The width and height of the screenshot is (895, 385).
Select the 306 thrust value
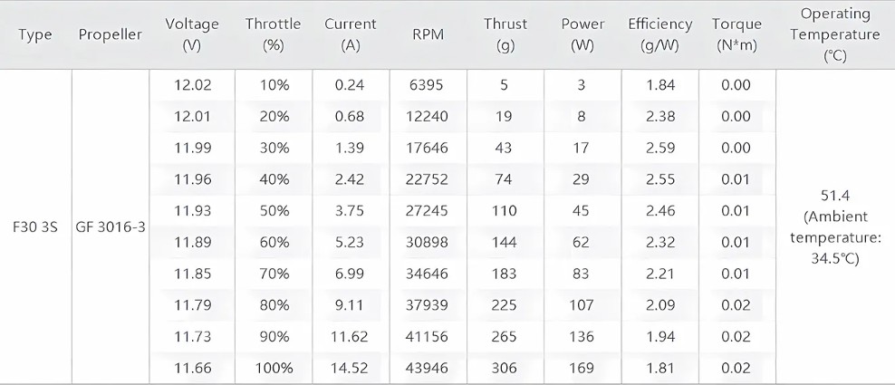tap(504, 368)
